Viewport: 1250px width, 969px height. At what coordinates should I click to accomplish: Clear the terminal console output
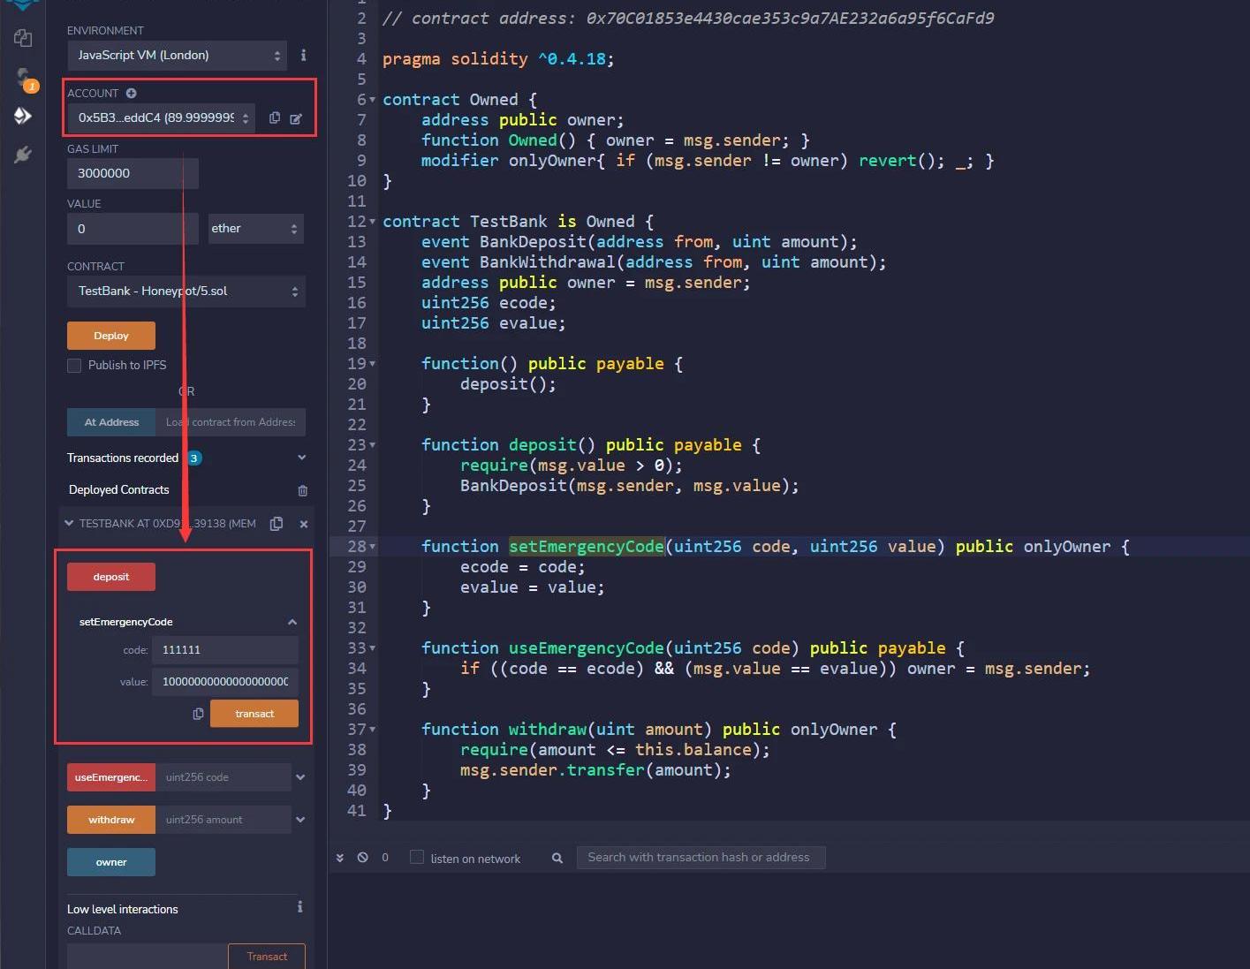point(362,858)
